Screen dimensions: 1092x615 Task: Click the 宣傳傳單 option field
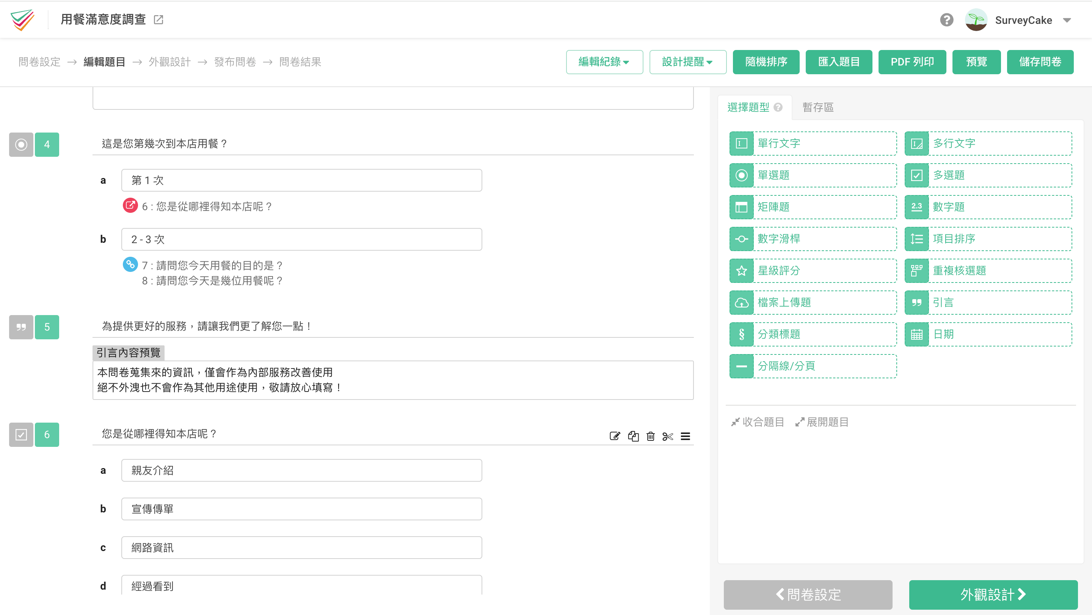[301, 509]
